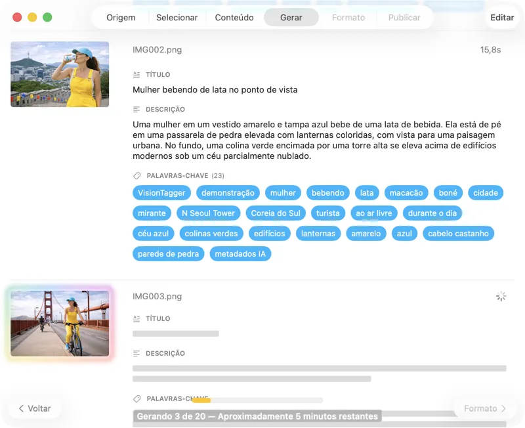Screen dimensions: 525x428
Task: Click the title icon above IMG002 title
Action: (x=136, y=75)
